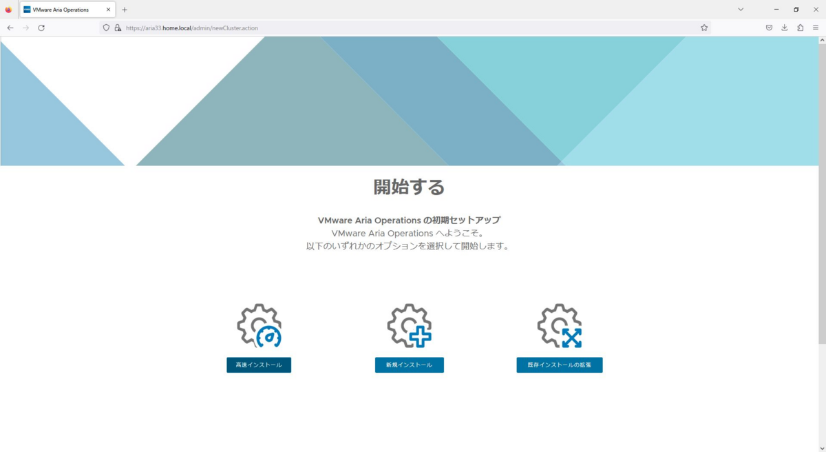Open Pocket save icon in toolbar
The image size is (826, 452).
[769, 28]
